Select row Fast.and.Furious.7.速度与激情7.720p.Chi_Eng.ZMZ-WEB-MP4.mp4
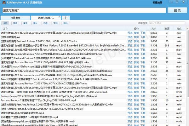189x126 pixels. (93, 100)
